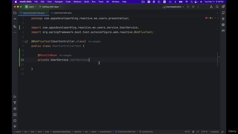Debug UsersApplication with the bug icon
The height and width of the screenshot is (134, 238).
(193, 7)
